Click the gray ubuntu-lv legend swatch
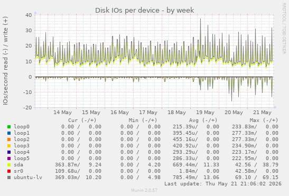Viewport: 289px width, 196px height. point(9,178)
